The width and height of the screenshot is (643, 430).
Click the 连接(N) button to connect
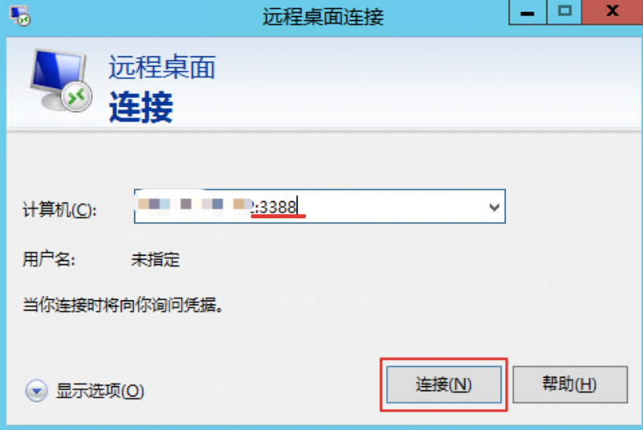[x=444, y=384]
